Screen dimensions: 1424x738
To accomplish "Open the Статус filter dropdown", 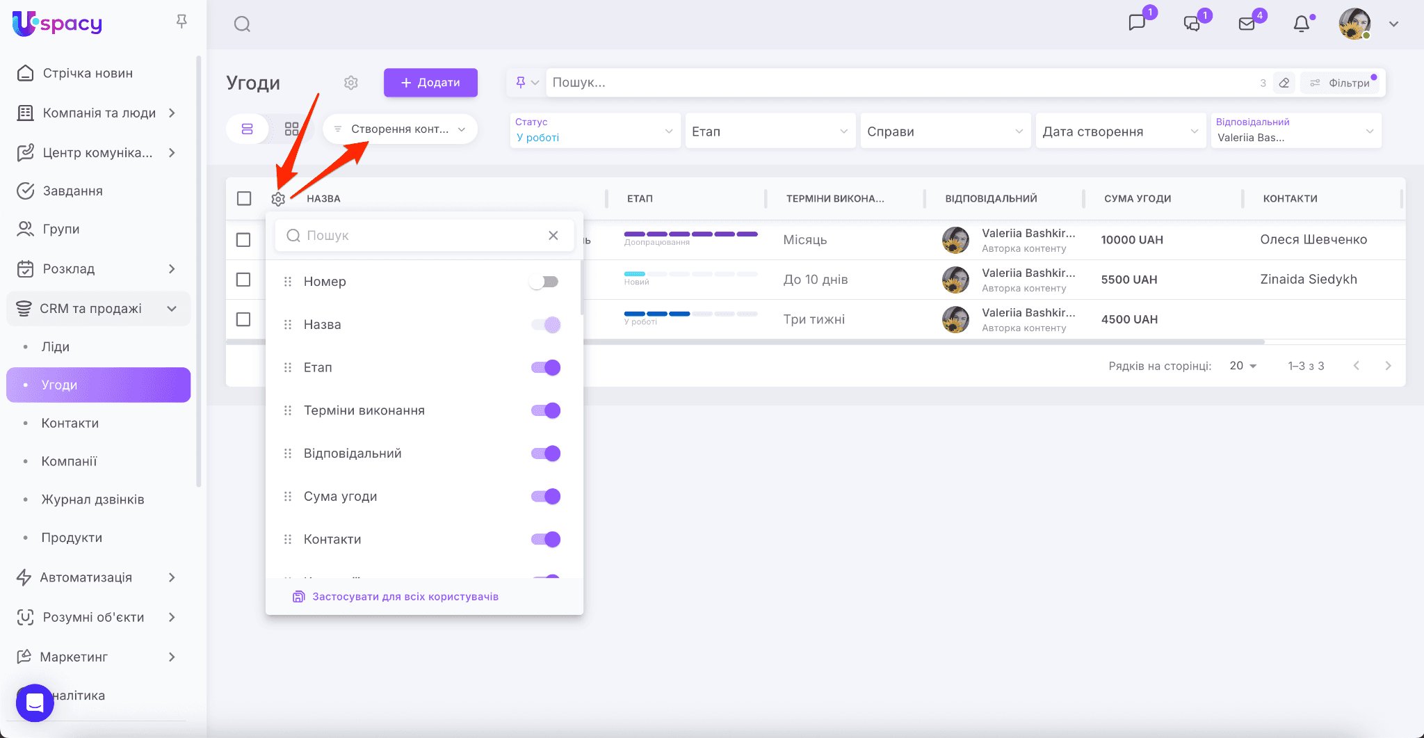I will point(594,131).
